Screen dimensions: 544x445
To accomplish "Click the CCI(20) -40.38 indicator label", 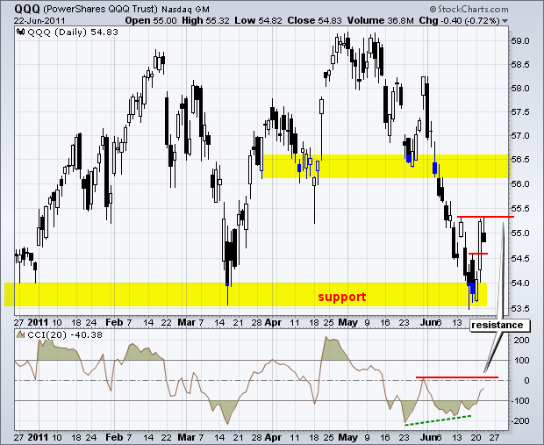I will tap(65, 335).
